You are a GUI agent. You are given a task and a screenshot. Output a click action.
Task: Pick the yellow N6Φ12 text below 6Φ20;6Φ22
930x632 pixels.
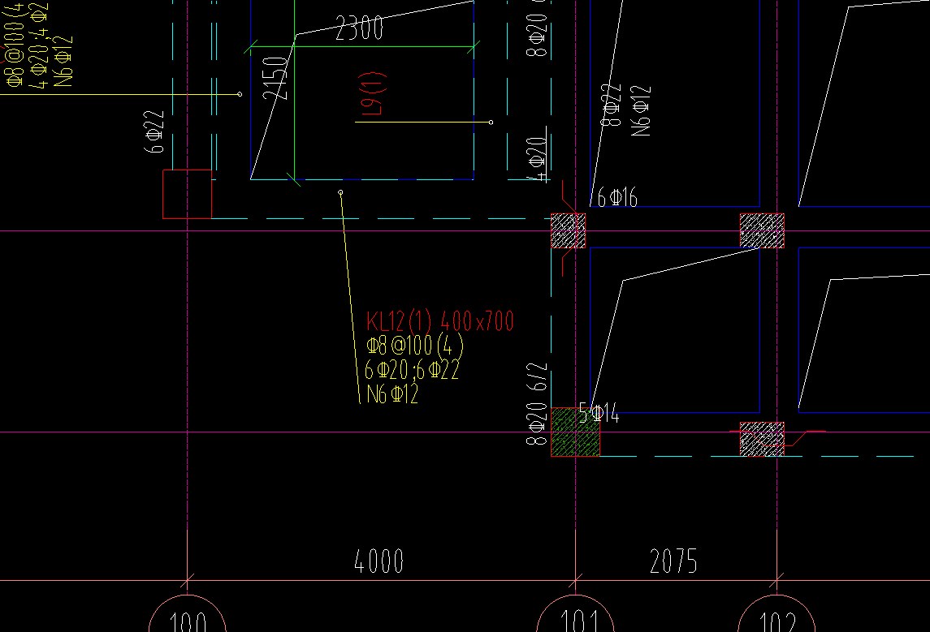(x=392, y=393)
